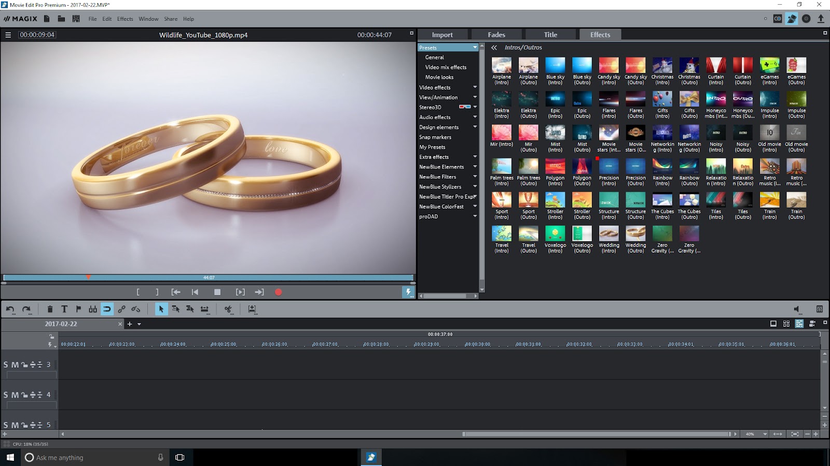Open the Effects menu in menu bar

coord(125,19)
